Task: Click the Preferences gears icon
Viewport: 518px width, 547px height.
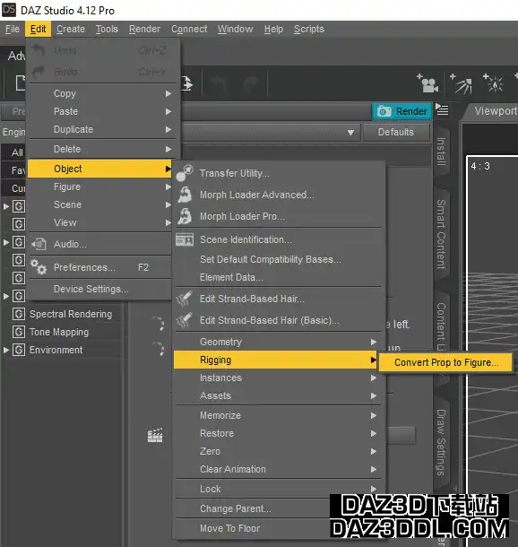Action: point(39,267)
